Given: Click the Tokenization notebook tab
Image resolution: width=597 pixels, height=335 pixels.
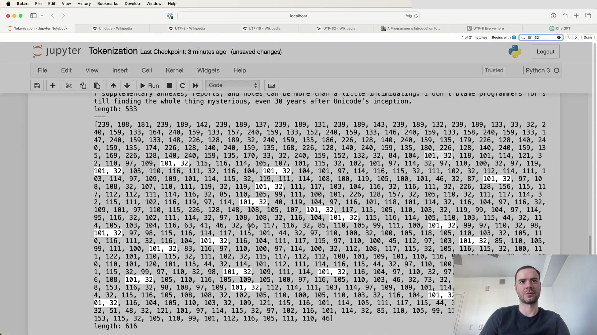Looking at the screenshot, I should click(40, 28).
